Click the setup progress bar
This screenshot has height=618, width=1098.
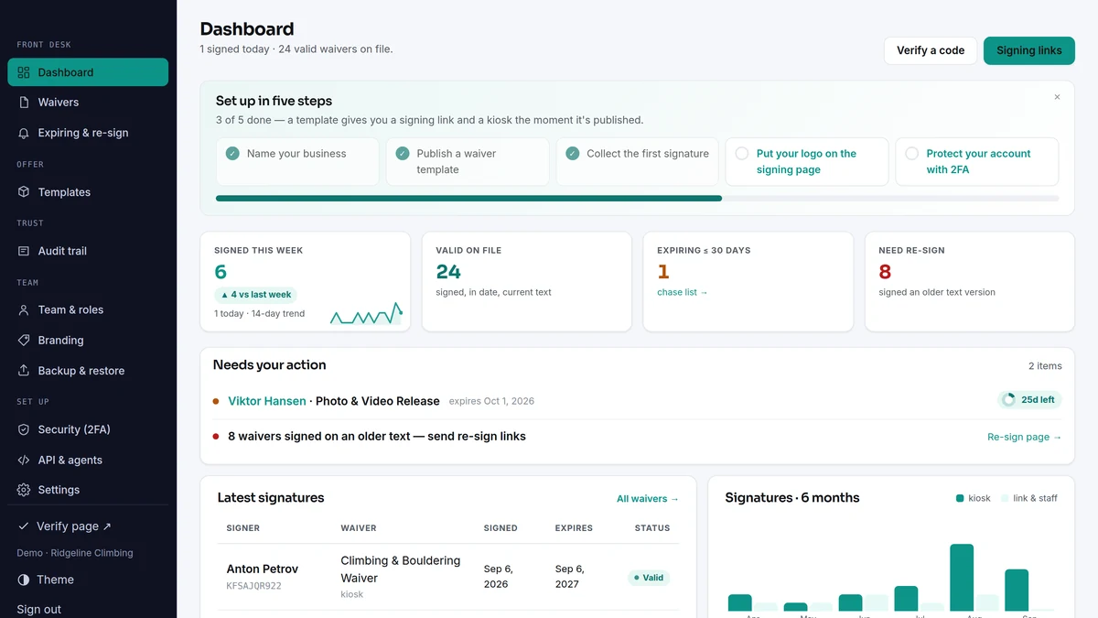pos(638,198)
